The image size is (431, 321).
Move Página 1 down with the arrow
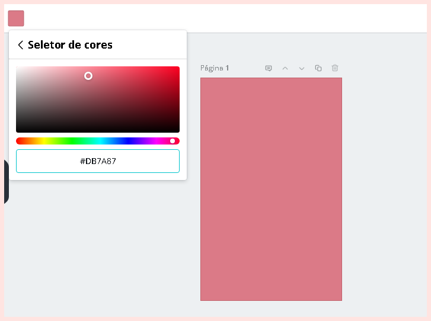click(302, 68)
